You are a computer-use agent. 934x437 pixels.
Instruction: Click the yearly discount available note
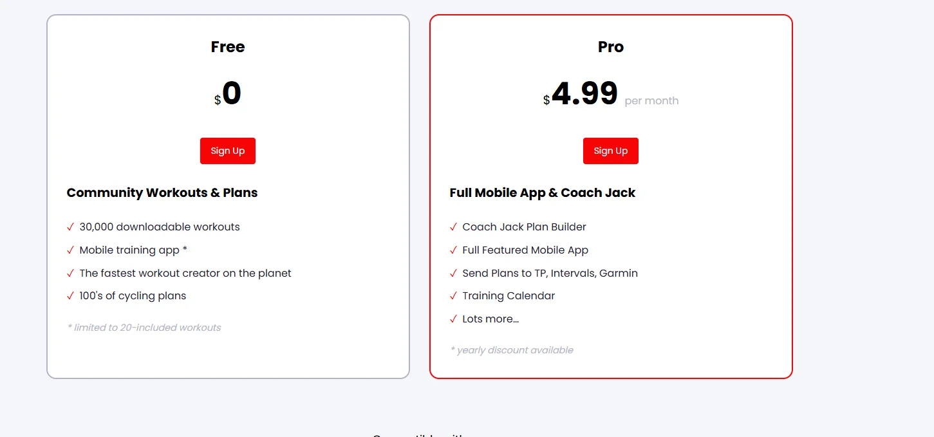click(512, 350)
